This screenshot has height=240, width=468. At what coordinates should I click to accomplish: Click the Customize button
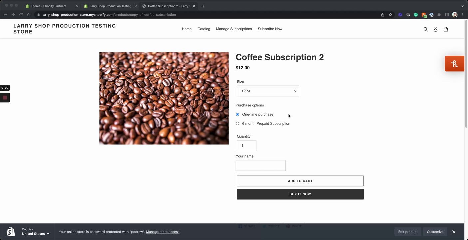click(x=435, y=232)
